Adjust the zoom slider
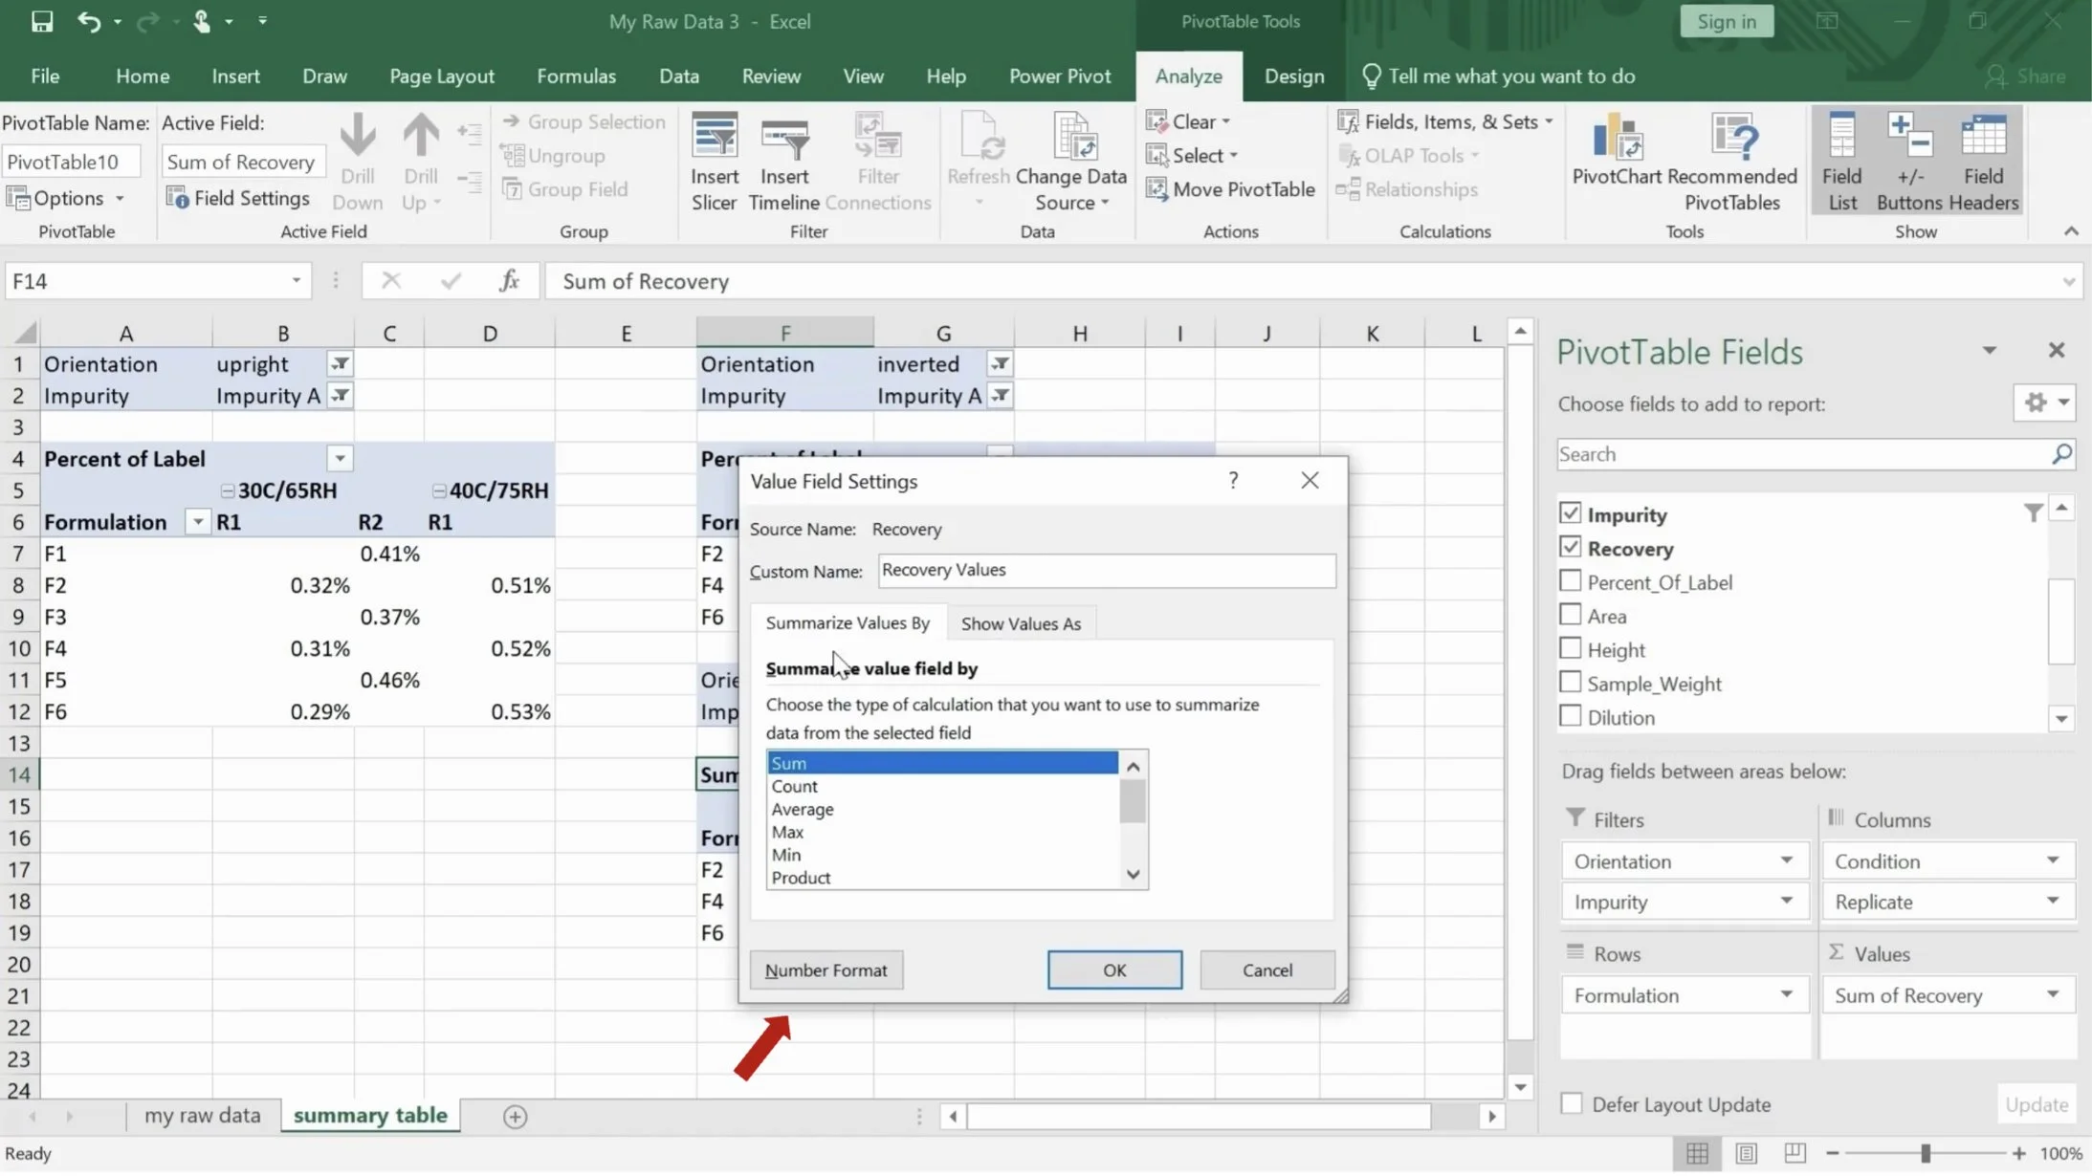2092x1176 pixels. tap(1925, 1153)
